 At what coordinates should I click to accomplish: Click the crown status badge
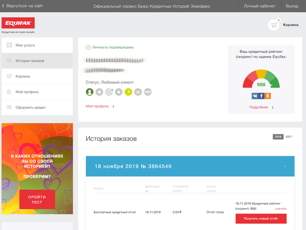point(138,92)
